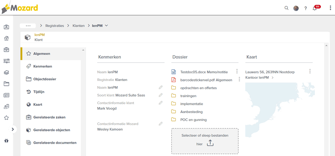The width and height of the screenshot is (335, 156).
Task: Click the Registratie Klanten row
Action: tap(112, 80)
